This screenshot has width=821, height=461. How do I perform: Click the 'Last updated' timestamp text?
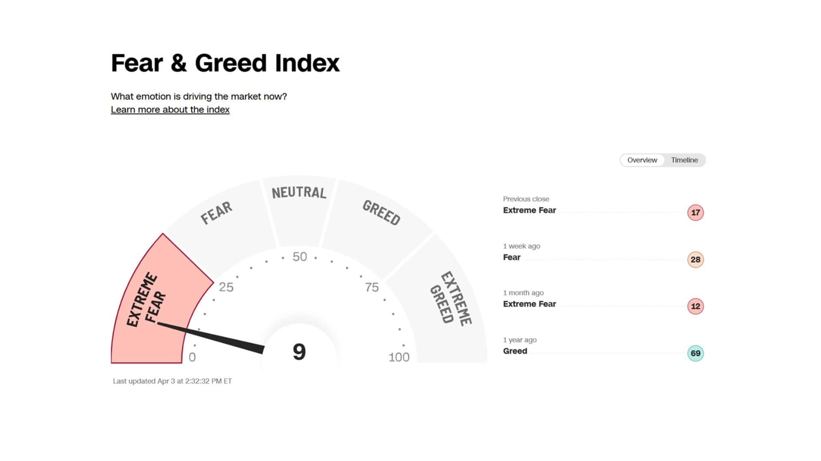pyautogui.click(x=172, y=381)
